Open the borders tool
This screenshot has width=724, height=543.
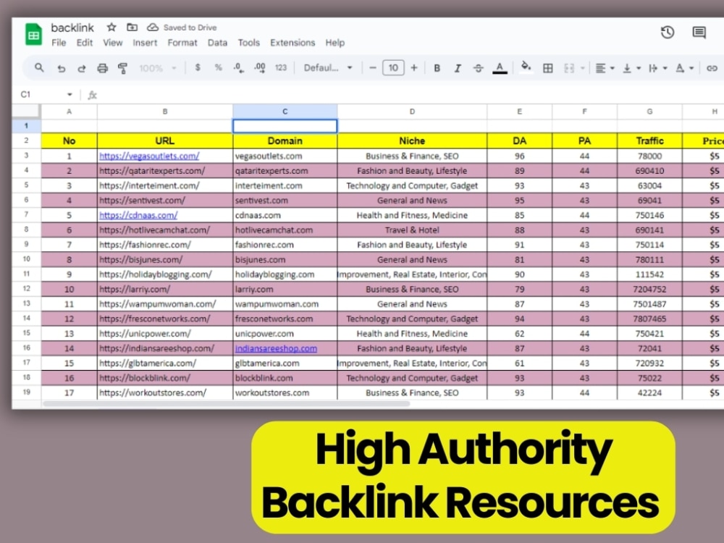pyautogui.click(x=548, y=68)
